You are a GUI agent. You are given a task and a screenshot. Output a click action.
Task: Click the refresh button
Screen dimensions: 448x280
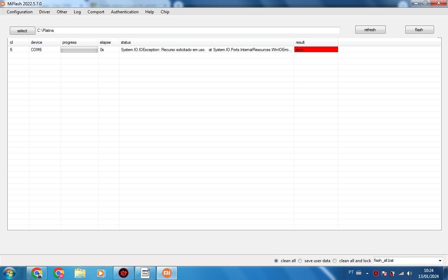pos(370,30)
